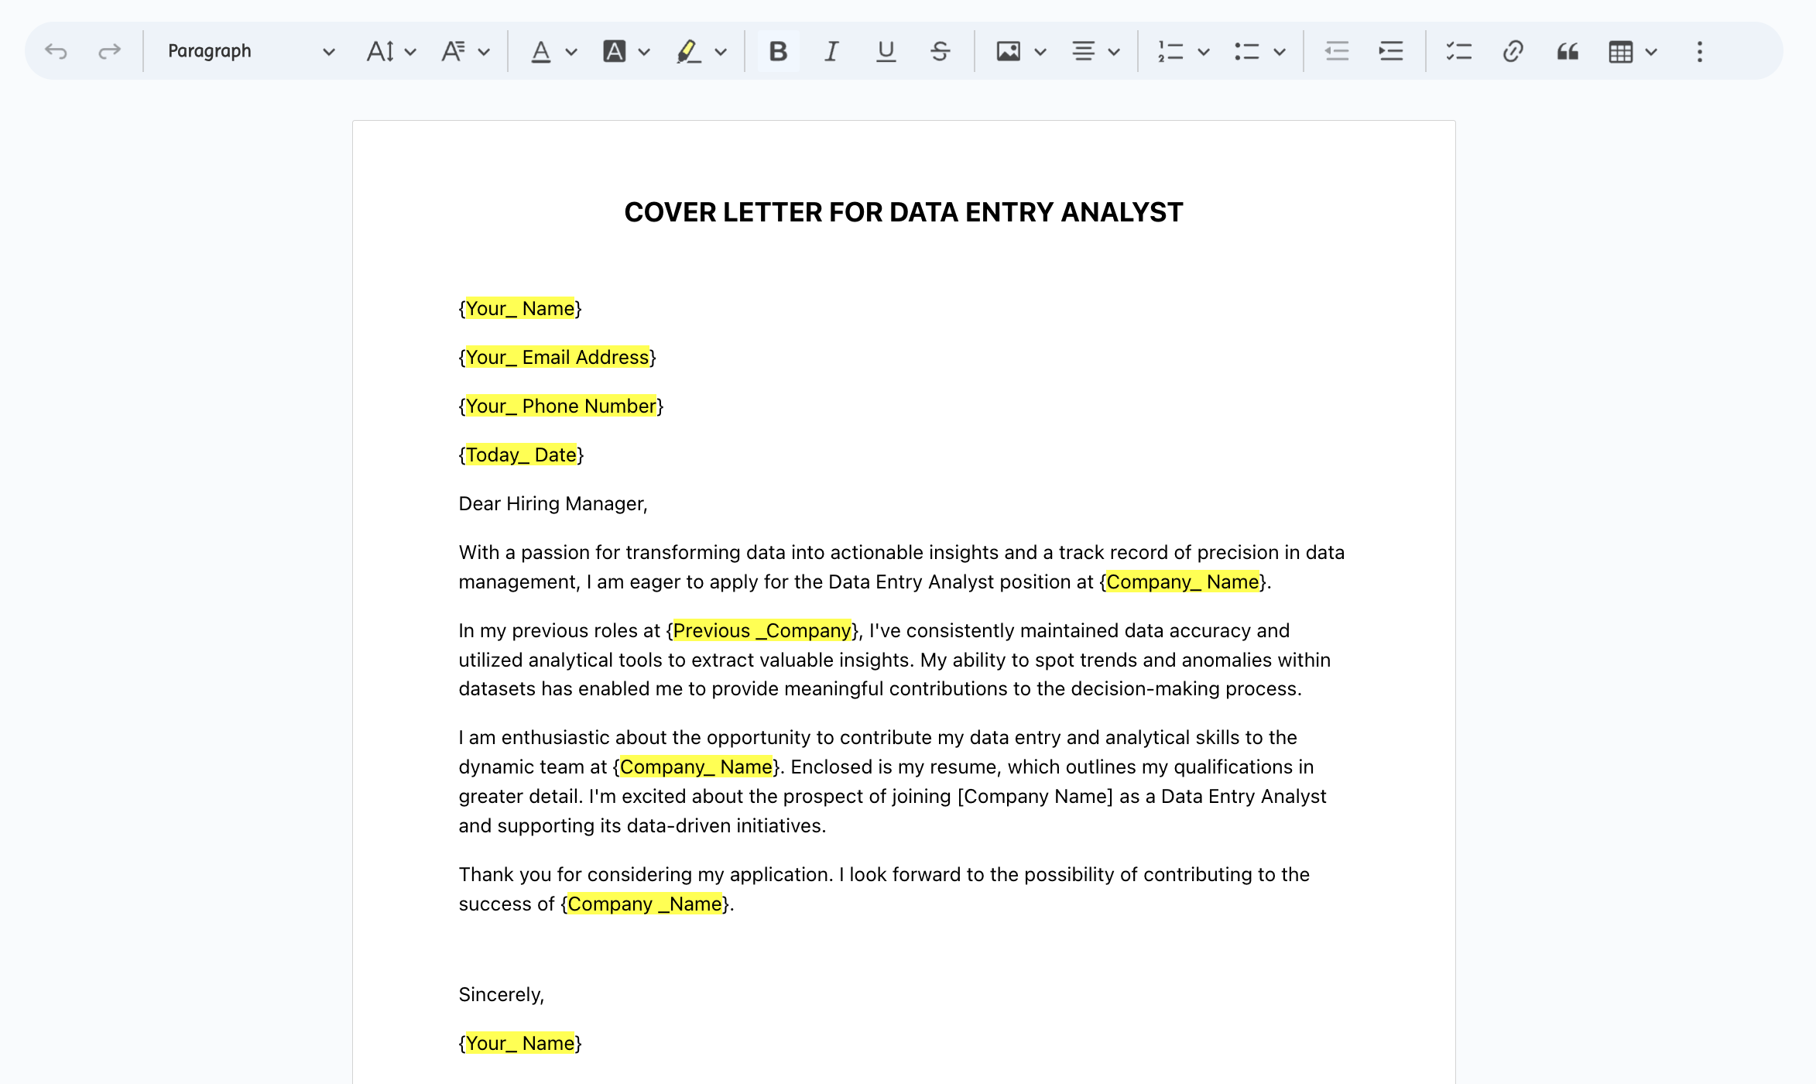Toggle italic formatting
This screenshot has width=1816, height=1084.
[x=831, y=51]
